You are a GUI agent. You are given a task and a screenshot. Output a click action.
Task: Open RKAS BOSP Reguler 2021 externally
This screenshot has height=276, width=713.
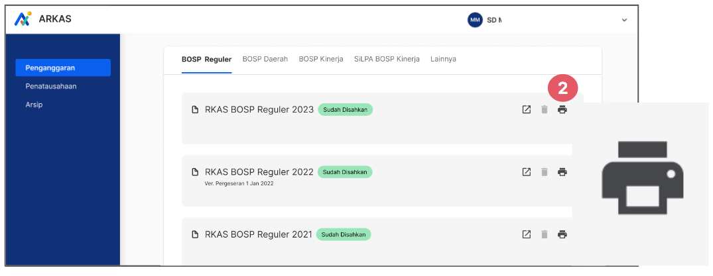click(x=526, y=234)
